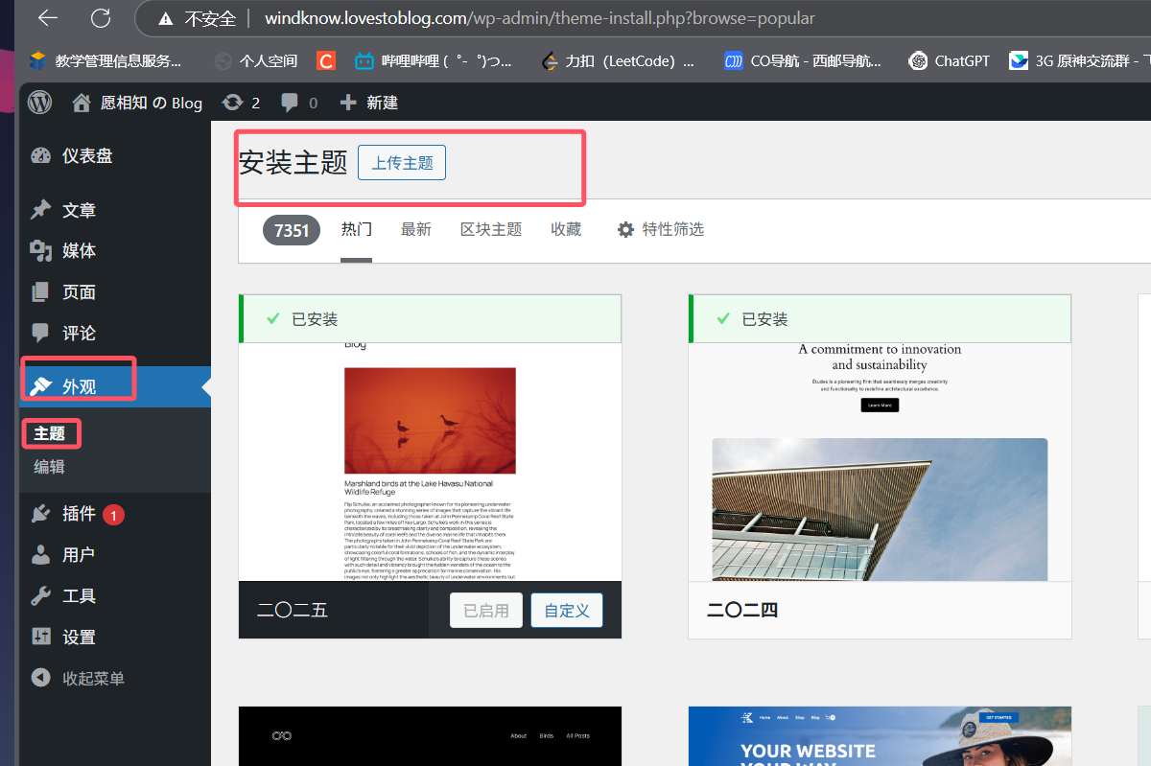This screenshot has width=1151, height=766.
Task: Switch to the 区块主题 tab
Action: [491, 229]
